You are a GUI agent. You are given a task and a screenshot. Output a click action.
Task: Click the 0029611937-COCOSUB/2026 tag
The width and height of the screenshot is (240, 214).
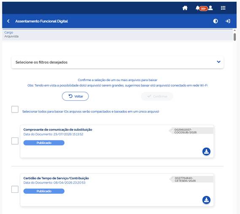coord(191,131)
